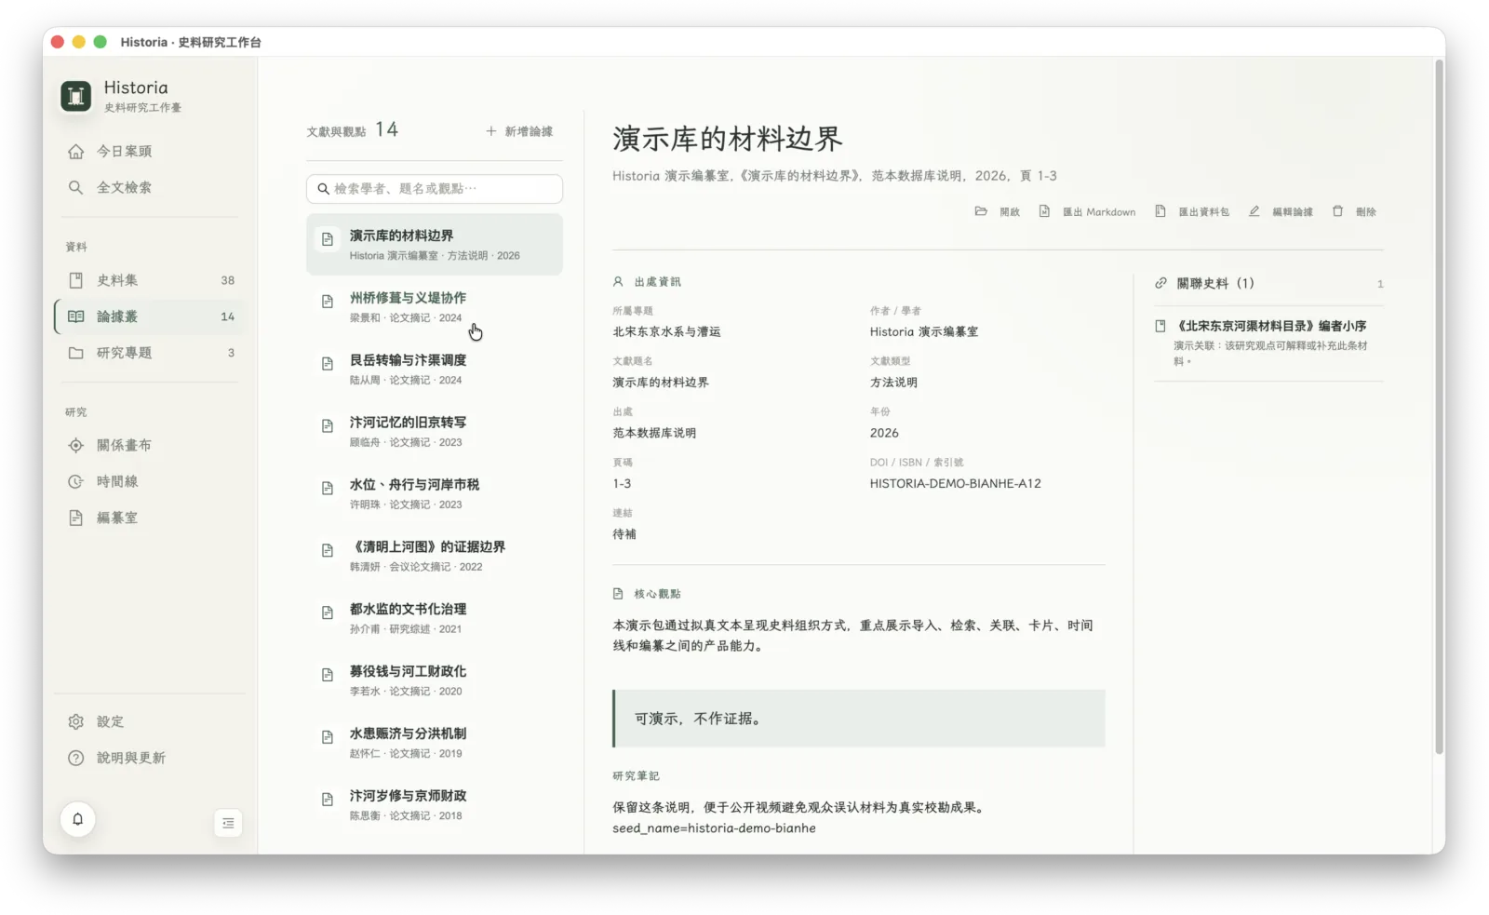Click the notification bell icon
1489x915 pixels.
(78, 819)
